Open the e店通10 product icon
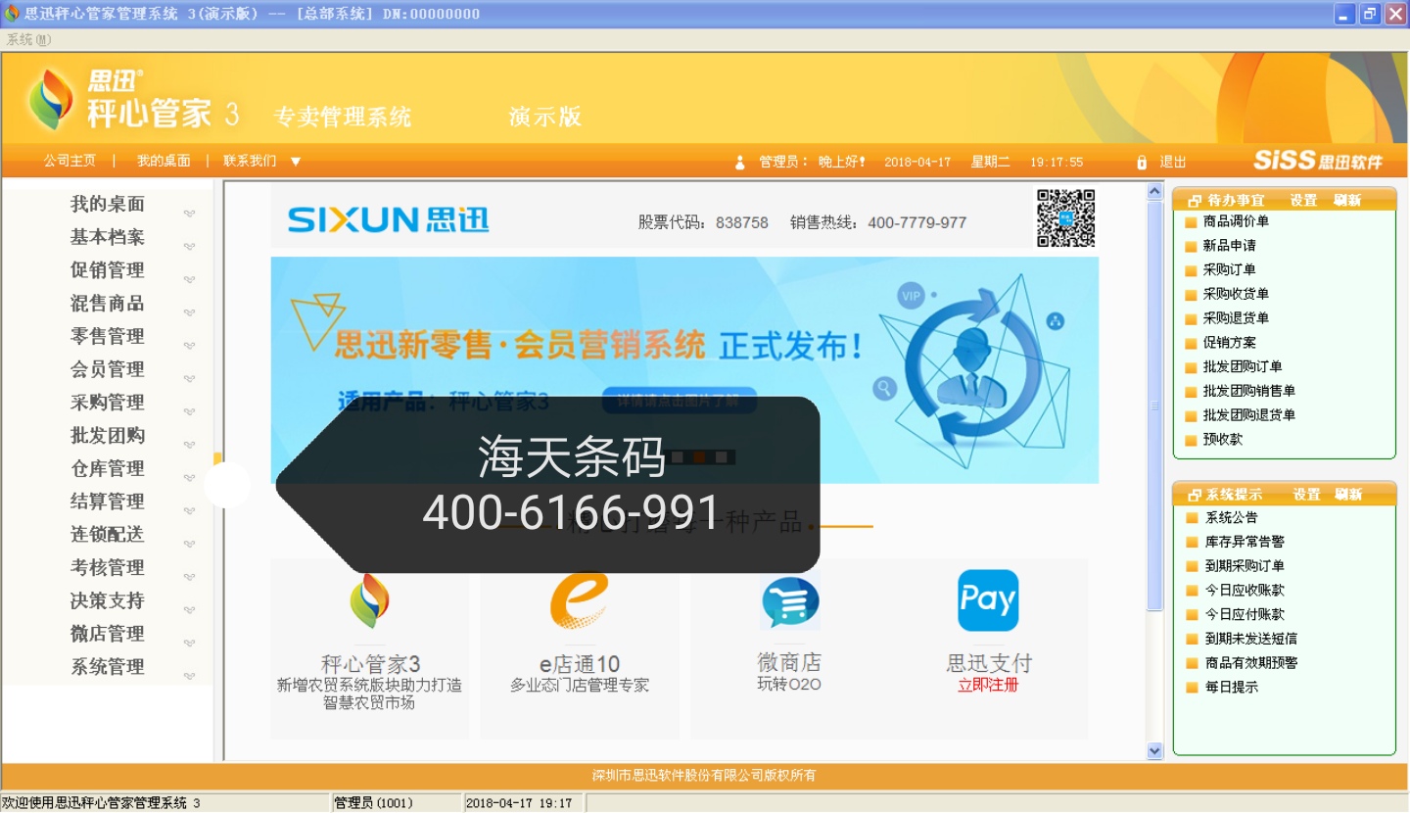The height and width of the screenshot is (813, 1410). click(579, 599)
